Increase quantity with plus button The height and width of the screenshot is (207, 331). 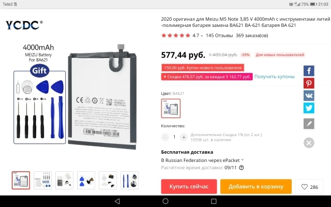point(184,137)
